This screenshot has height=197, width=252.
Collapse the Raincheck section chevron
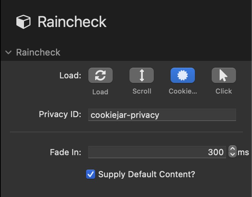8,52
